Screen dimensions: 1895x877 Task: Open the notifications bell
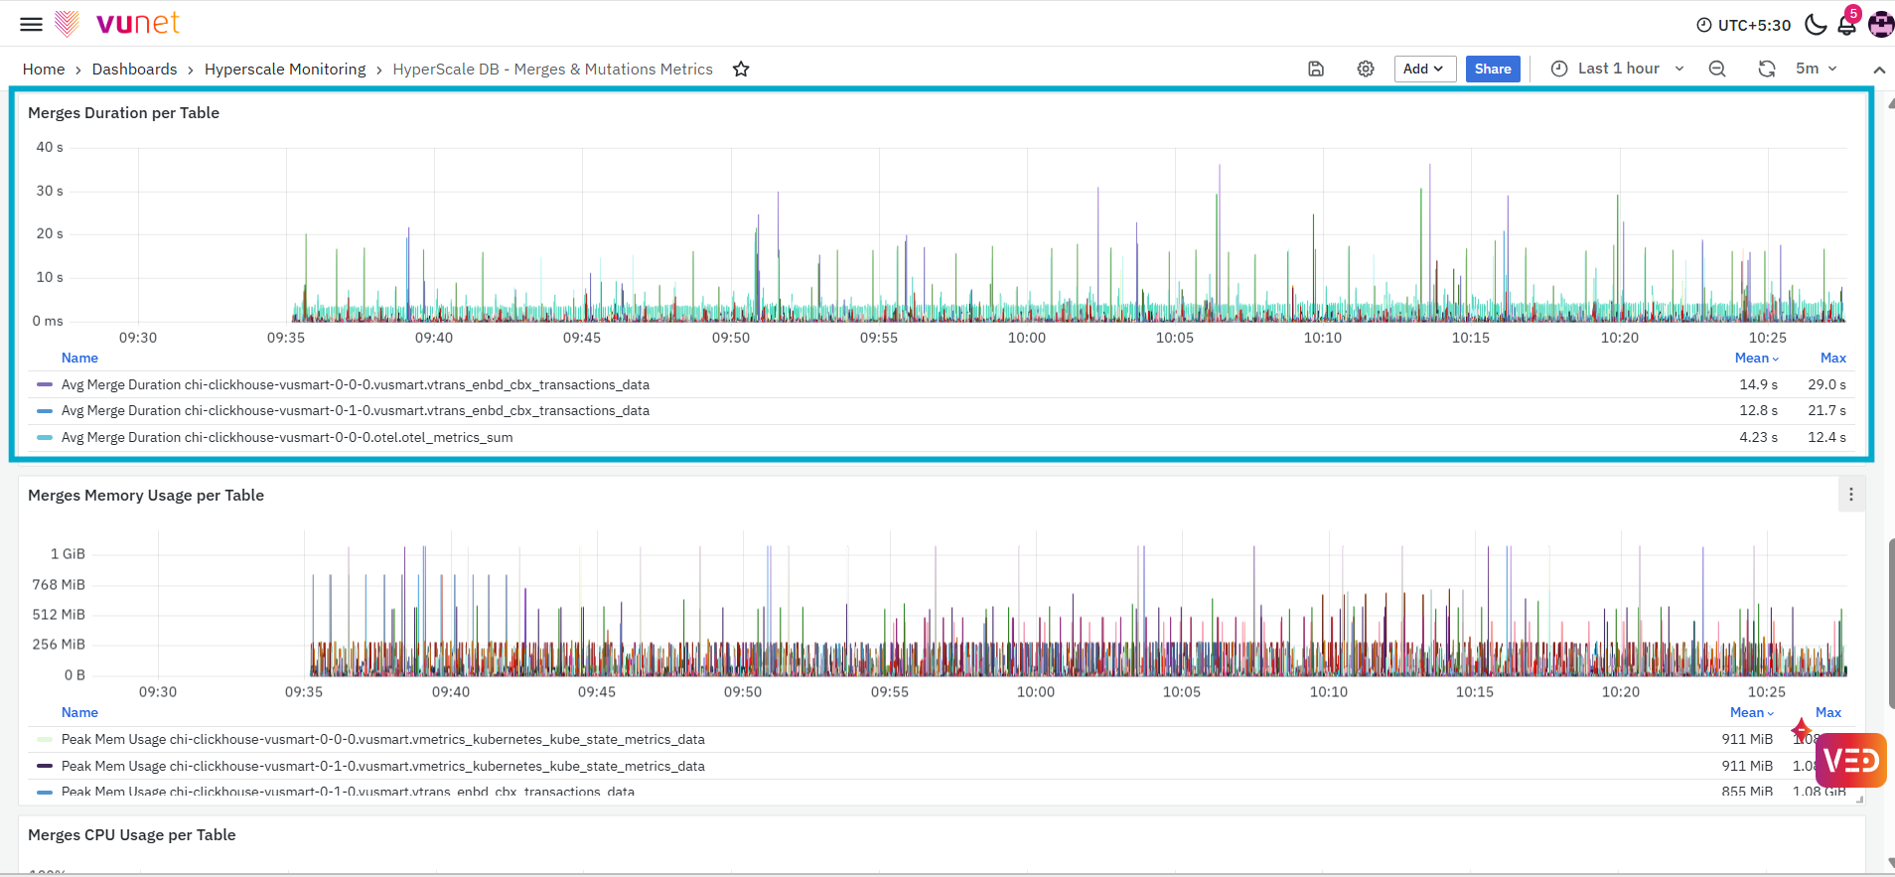pos(1847,25)
